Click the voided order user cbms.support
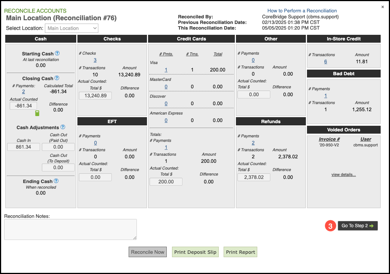 (366, 145)
